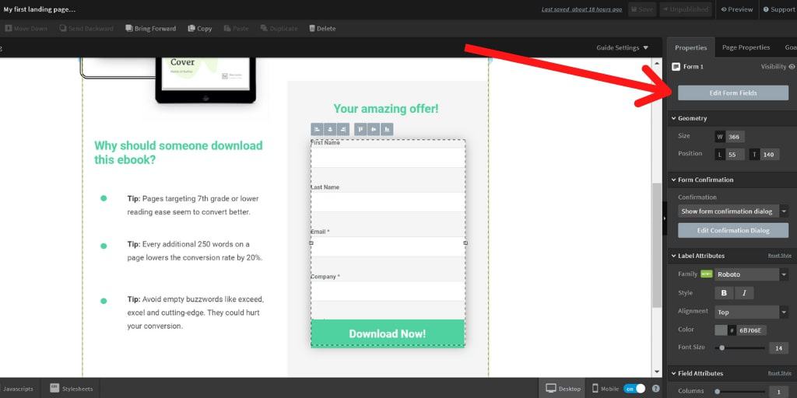Image resolution: width=797 pixels, height=398 pixels.
Task: Collapse the Label Attributes section
Action: coord(673,256)
